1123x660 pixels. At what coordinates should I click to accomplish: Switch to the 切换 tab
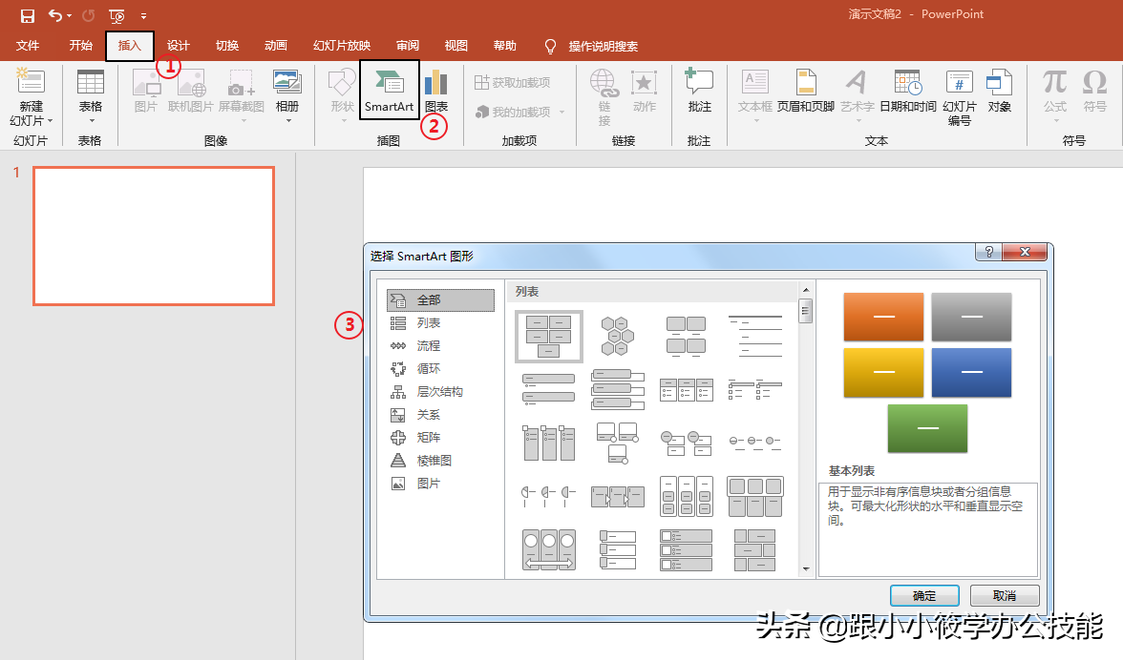(226, 46)
